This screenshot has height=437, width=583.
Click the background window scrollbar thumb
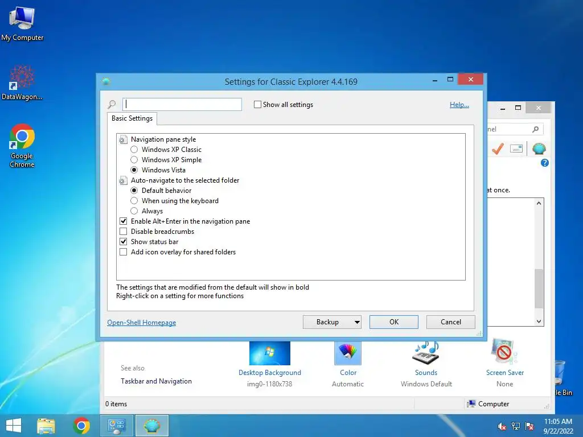[539, 288]
